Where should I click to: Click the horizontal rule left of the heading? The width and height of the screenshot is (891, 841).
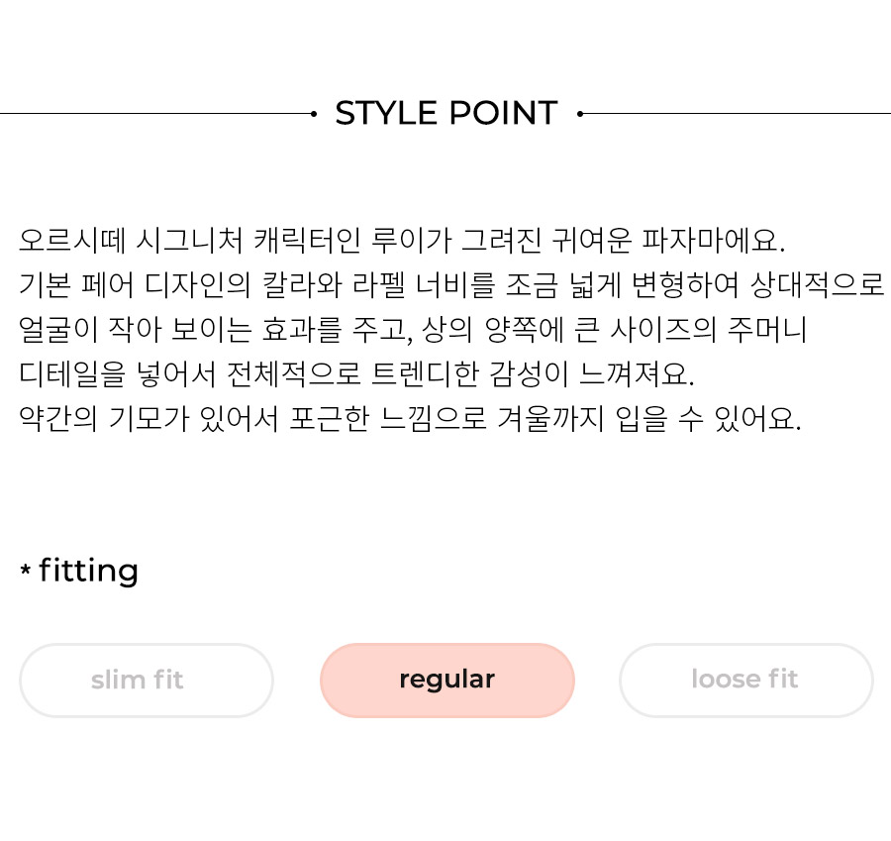coord(155,114)
